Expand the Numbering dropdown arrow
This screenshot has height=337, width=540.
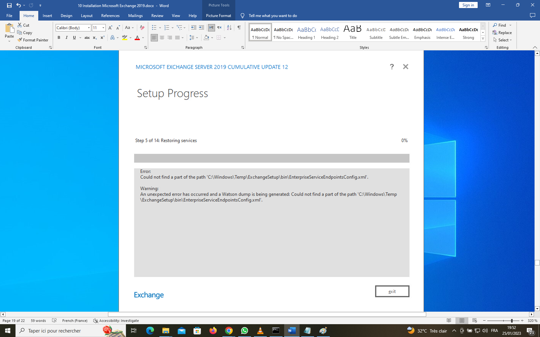point(173,28)
